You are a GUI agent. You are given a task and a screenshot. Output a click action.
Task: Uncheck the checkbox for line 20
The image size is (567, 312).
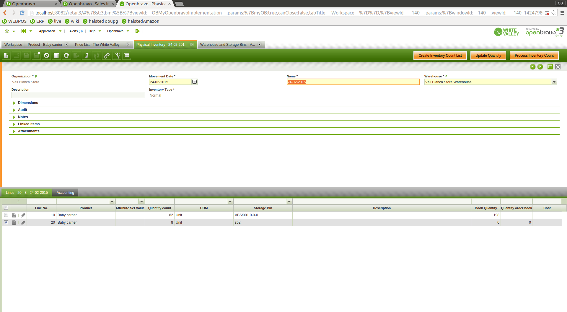tap(6, 222)
